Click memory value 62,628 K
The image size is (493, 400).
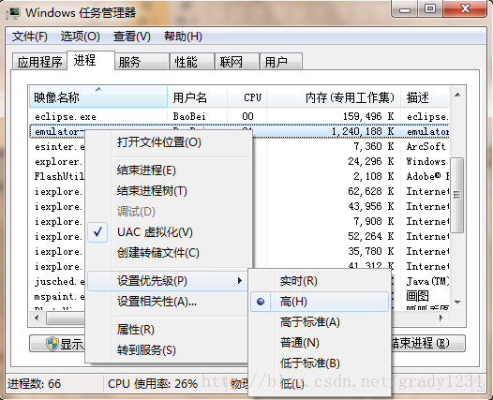371,191
